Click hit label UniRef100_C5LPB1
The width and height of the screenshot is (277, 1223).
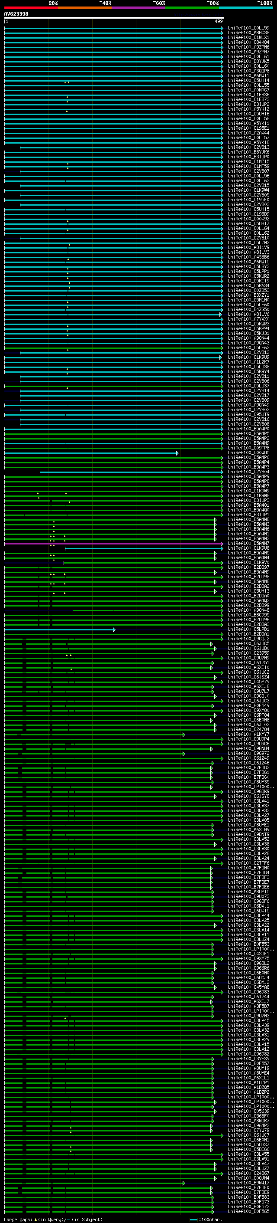coord(248,630)
